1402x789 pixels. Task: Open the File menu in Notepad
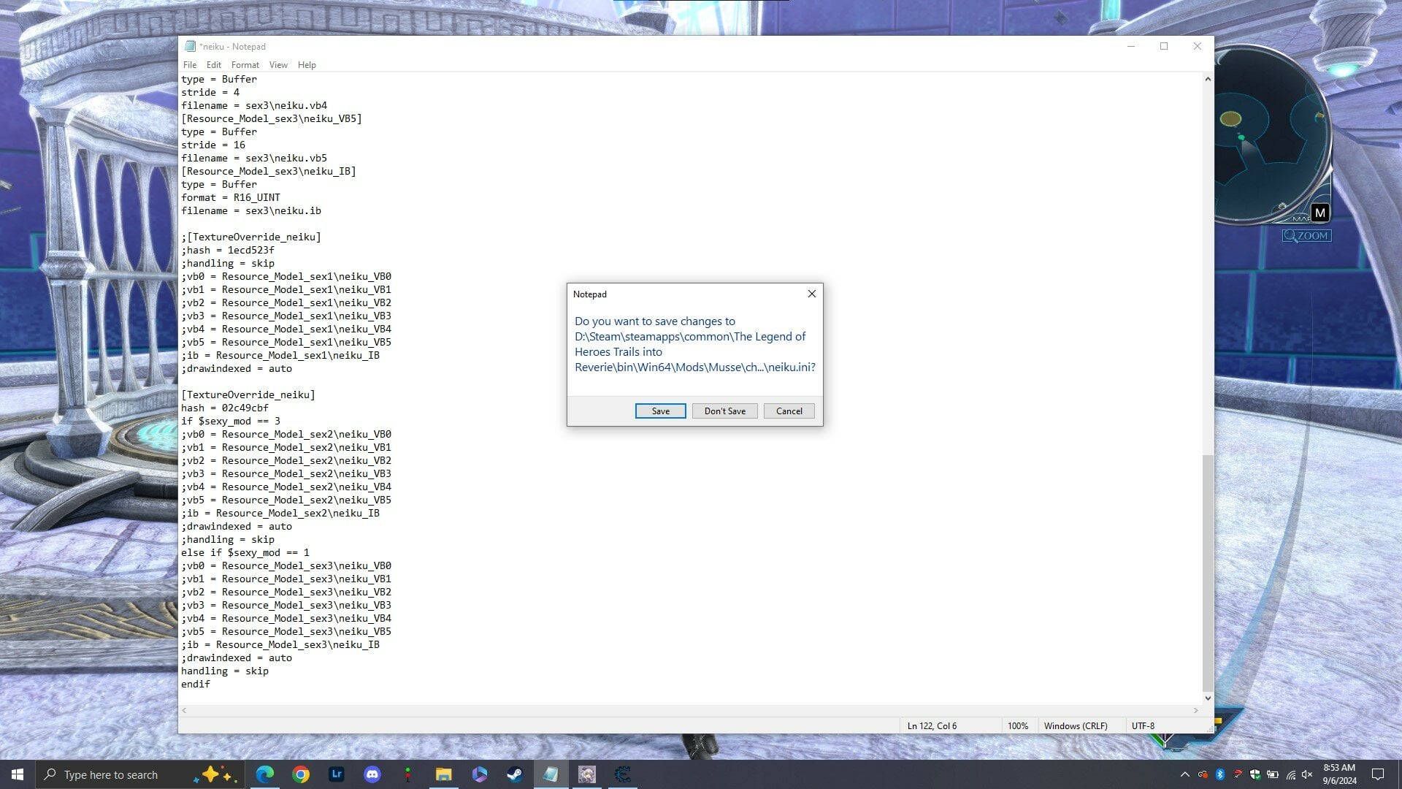click(190, 65)
